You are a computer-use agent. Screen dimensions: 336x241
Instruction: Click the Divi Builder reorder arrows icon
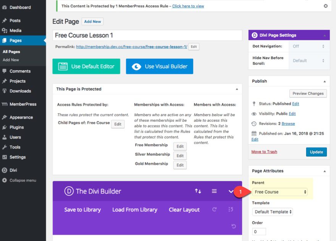197,191
